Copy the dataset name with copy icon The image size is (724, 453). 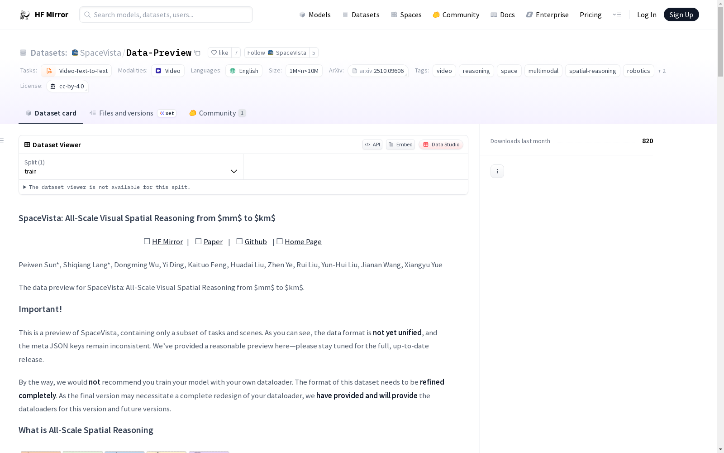pos(197,53)
